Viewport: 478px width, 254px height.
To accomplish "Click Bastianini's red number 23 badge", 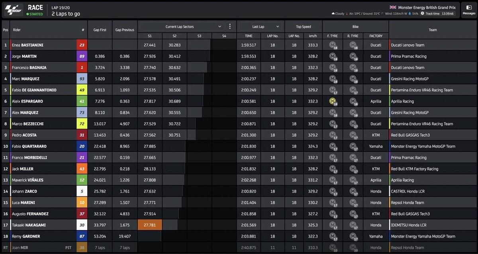I will [82, 45].
